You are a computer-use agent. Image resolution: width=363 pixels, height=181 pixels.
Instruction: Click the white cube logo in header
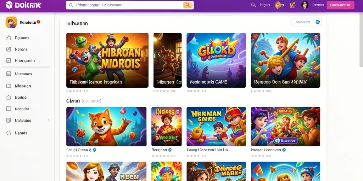coord(9,5)
